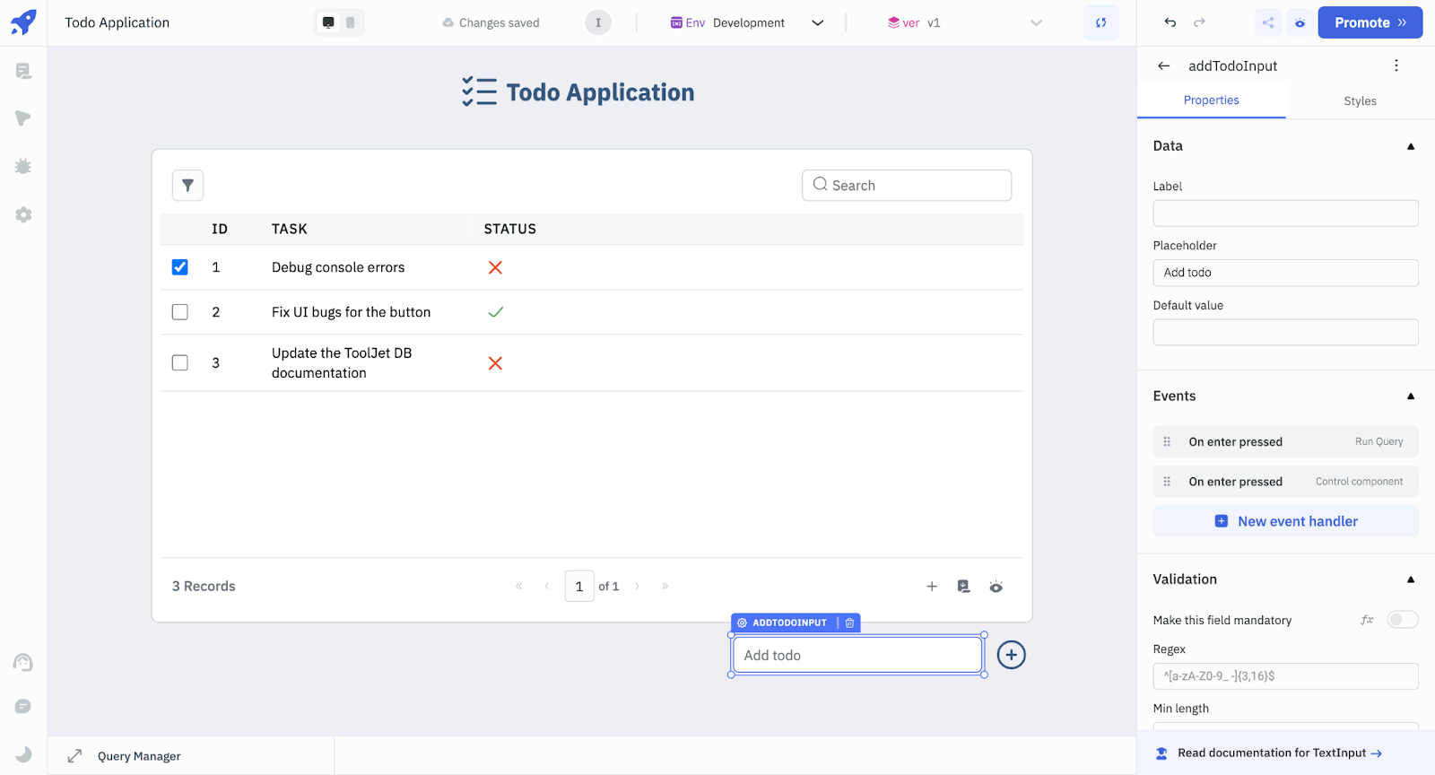Open the version v1 dropdown
The height and width of the screenshot is (775, 1435).
tap(964, 22)
